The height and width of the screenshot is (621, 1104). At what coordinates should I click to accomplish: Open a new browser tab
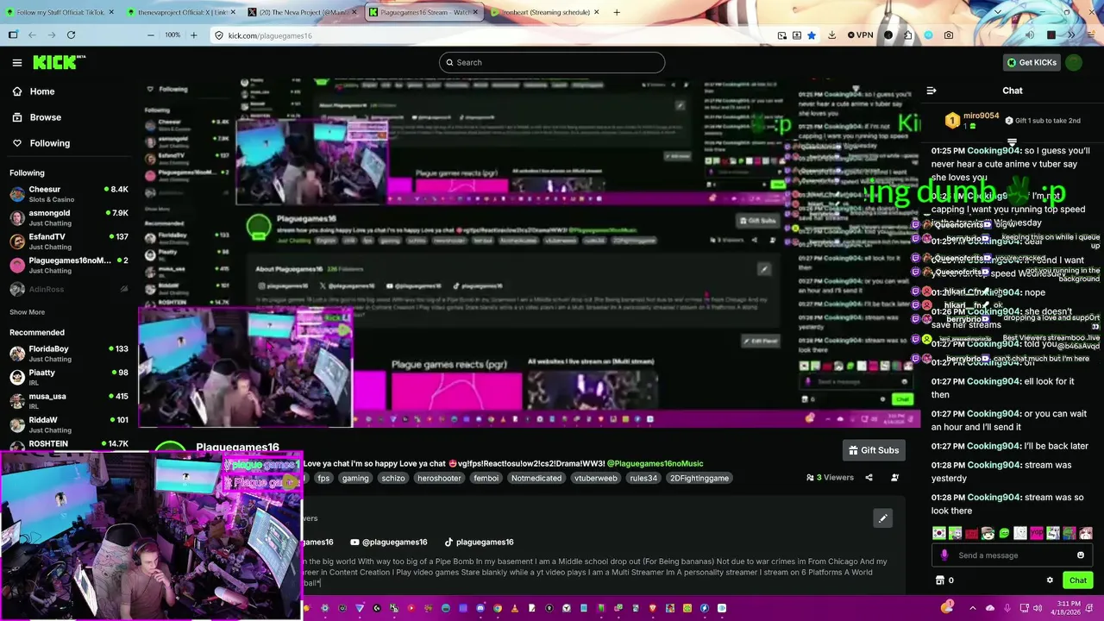[617, 12]
